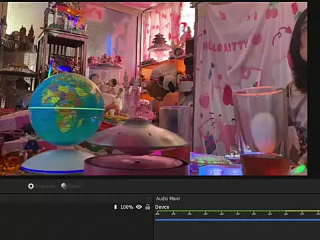Toggle the source lock padlock icon
This screenshot has height=240, width=320.
point(147,207)
